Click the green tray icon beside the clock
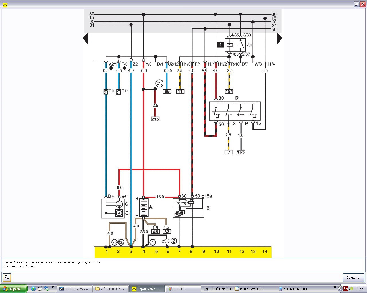This screenshot has height=293, width=367. (351, 289)
